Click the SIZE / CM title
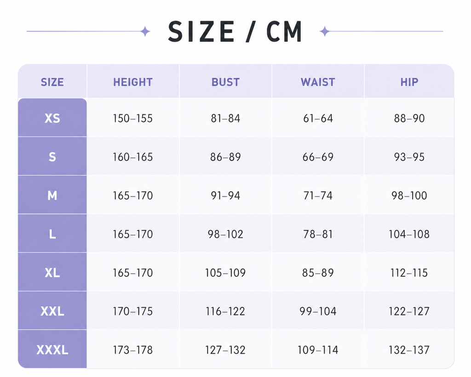471x377 pixels. [x=235, y=32]
